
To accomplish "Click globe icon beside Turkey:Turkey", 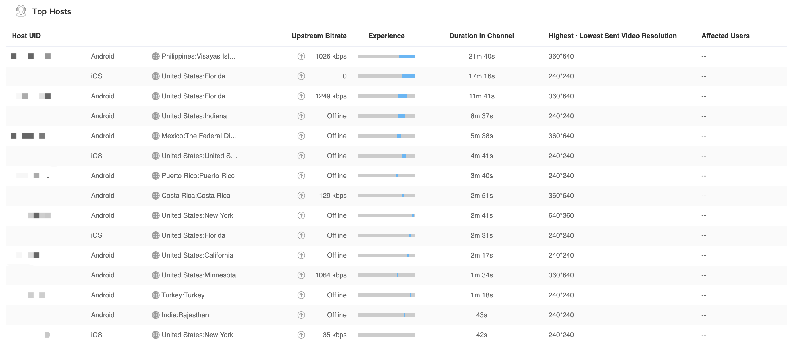I will click(x=155, y=295).
